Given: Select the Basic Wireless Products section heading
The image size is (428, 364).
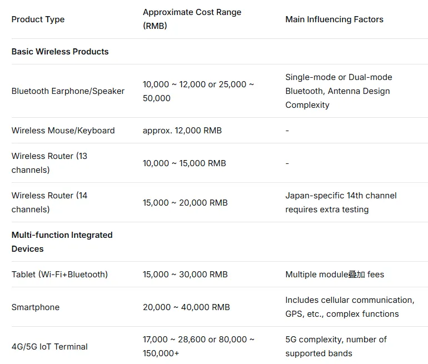Looking at the screenshot, I should [x=60, y=52].
